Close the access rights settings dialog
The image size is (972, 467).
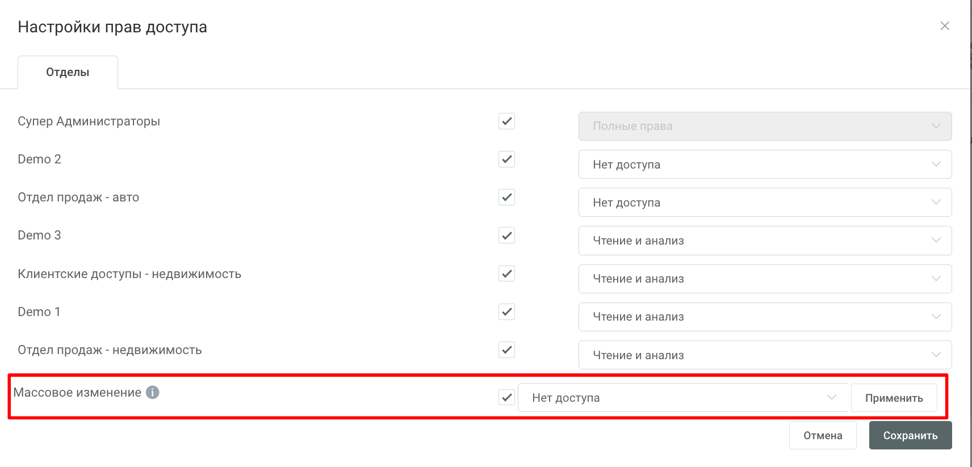coord(945,26)
